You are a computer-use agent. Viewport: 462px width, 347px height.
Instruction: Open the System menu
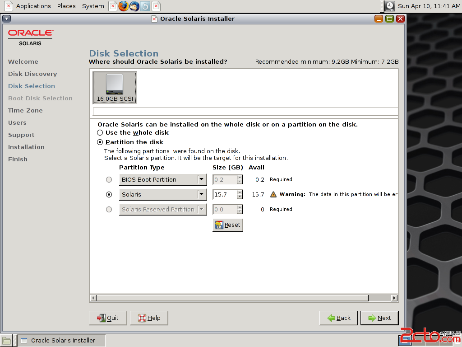coord(93,6)
